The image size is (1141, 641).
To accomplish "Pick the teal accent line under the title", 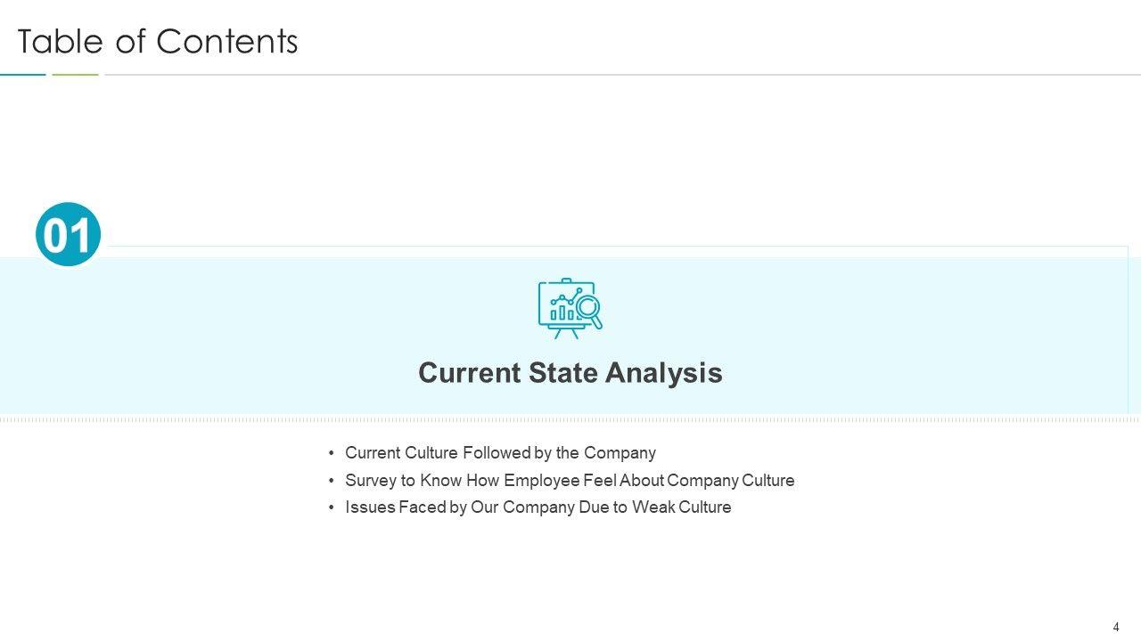I will (23, 75).
